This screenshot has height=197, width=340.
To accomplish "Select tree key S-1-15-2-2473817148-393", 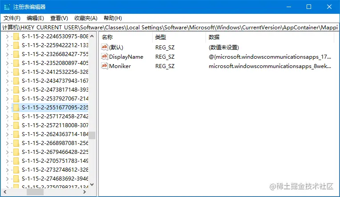I will tap(55, 90).
